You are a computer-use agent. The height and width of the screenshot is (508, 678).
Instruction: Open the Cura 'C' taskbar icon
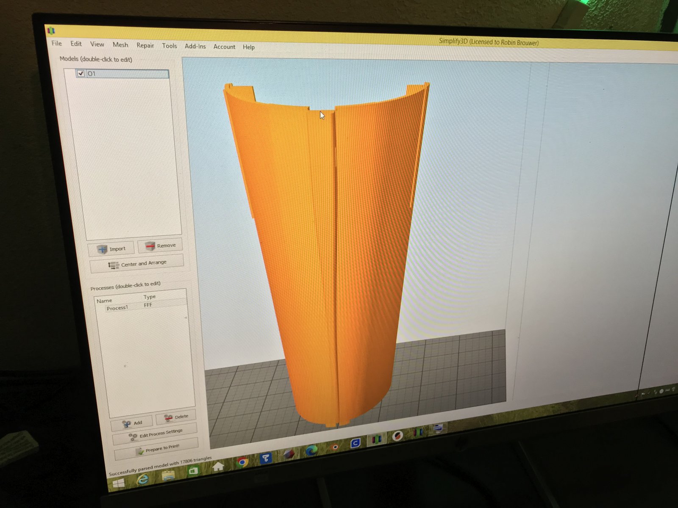[x=356, y=443]
